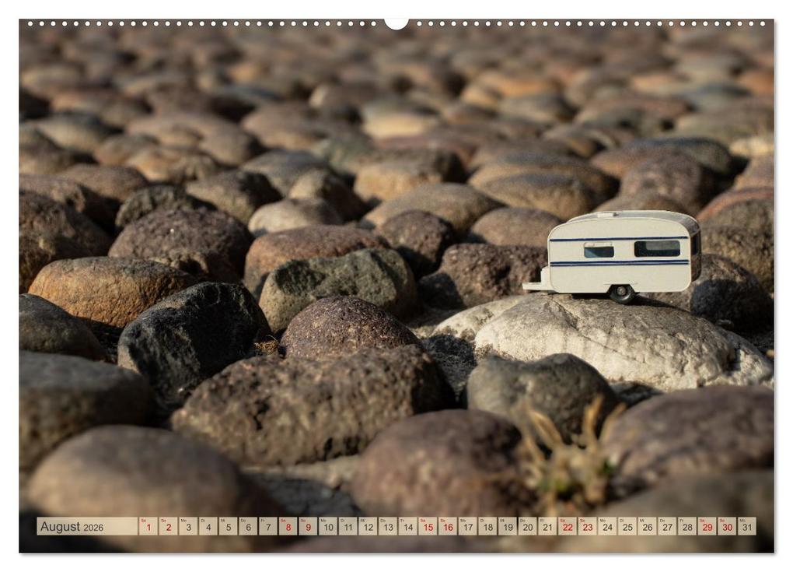The image size is (793, 572).
Task: Select day 21 date cell
Action: tap(548, 526)
